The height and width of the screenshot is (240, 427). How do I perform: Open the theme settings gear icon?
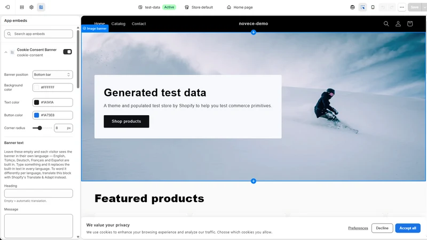point(31,7)
